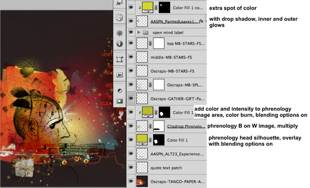Select the Clipdrop Phrenolo layer name
Screen dimensions: 310x188
[186, 126]
